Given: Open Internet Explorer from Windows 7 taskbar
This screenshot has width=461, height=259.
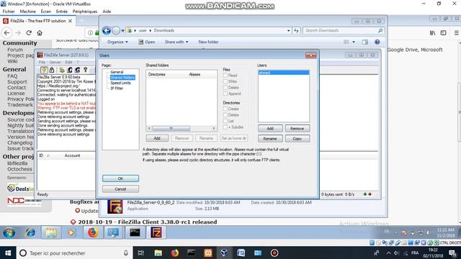Looking at the screenshot, I should coord(30,232).
